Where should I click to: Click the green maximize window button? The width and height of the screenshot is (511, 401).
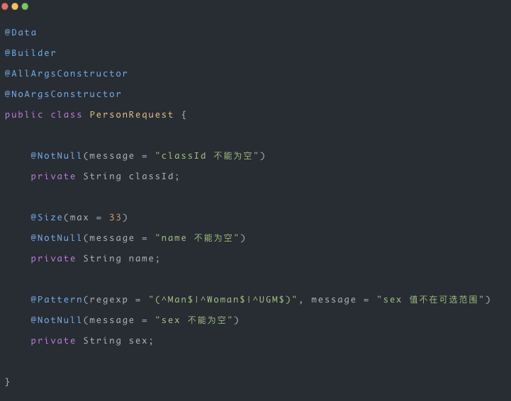(25, 6)
